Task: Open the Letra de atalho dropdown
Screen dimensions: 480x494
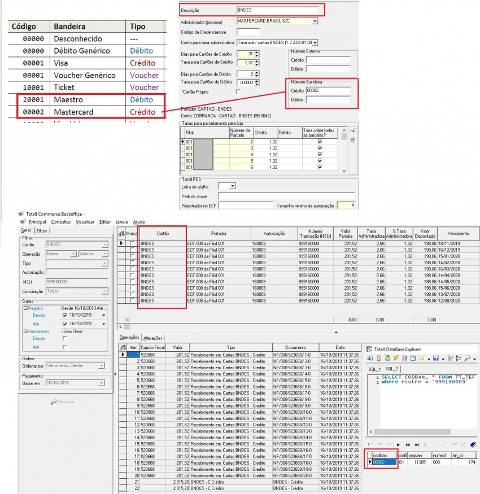Action: point(232,186)
